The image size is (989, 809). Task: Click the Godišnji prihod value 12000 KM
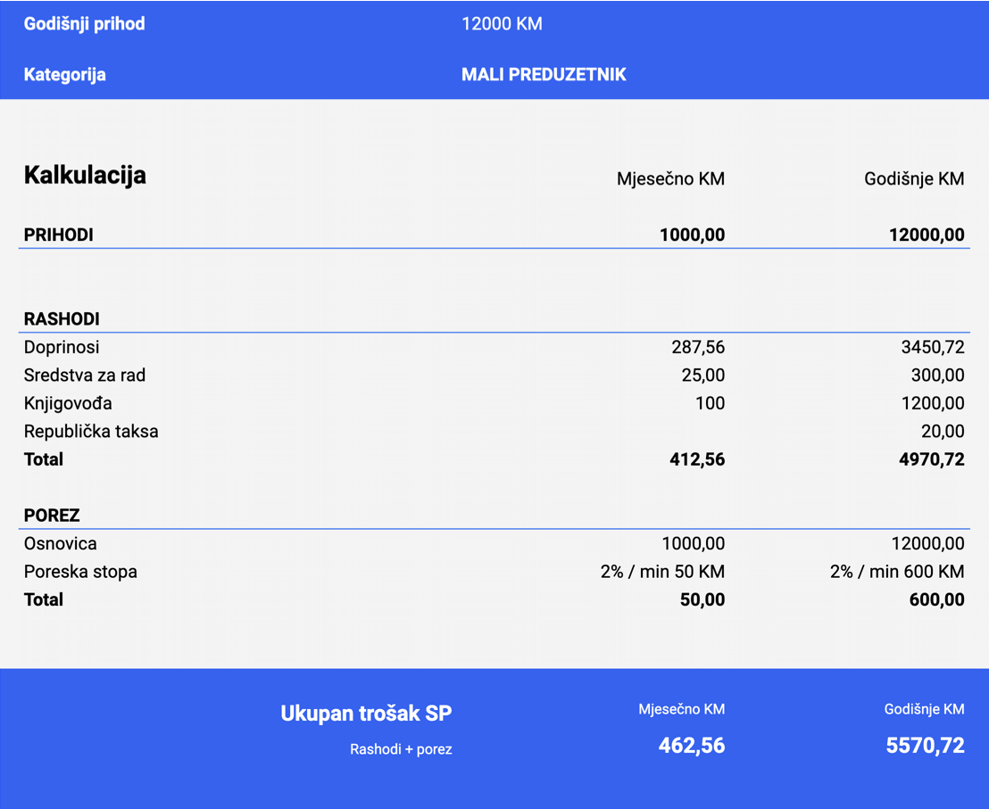click(502, 24)
